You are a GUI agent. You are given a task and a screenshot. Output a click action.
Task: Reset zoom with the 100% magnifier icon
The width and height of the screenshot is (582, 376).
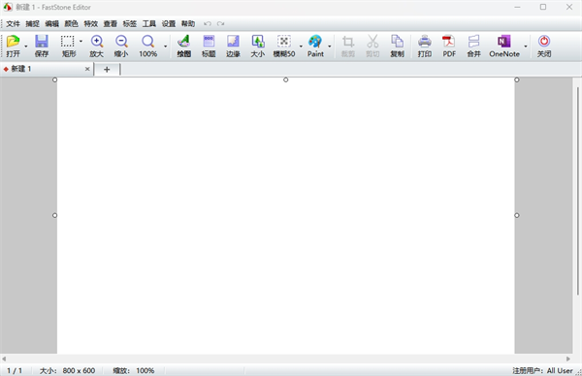(x=147, y=46)
